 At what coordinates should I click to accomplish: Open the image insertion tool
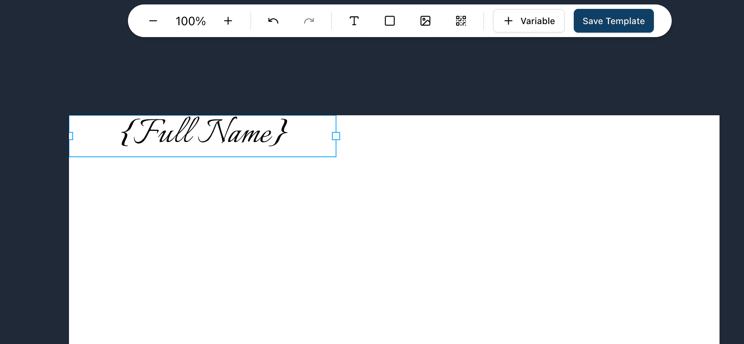425,21
